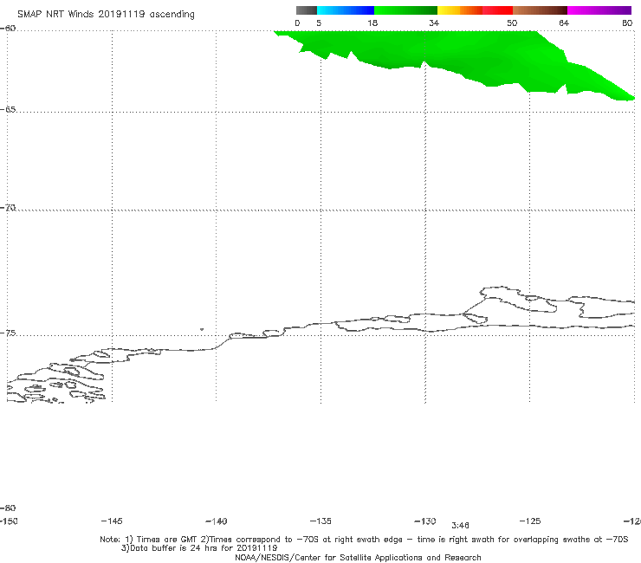Click the yellow-to-red 34–50 color bar segment
The image size is (641, 563).
tap(475, 10)
